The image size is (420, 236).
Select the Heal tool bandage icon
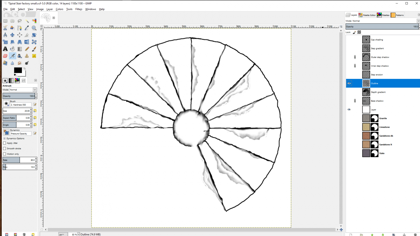tap(34, 56)
